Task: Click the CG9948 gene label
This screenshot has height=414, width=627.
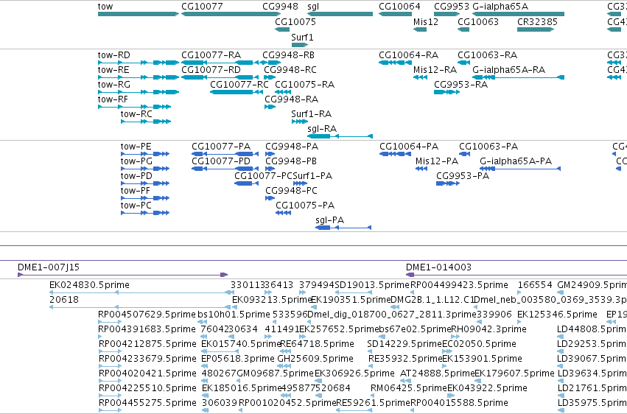Action: tap(280, 7)
